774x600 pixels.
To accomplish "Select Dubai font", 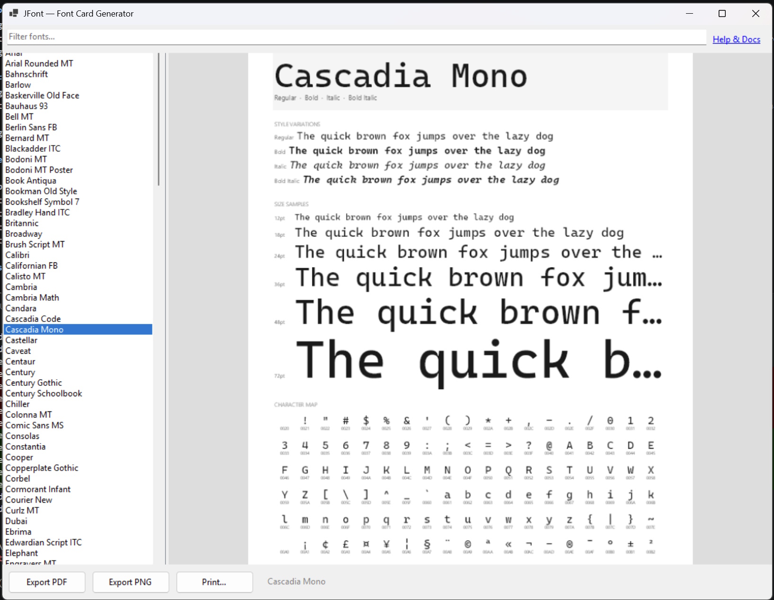I will pyautogui.click(x=78, y=521).
